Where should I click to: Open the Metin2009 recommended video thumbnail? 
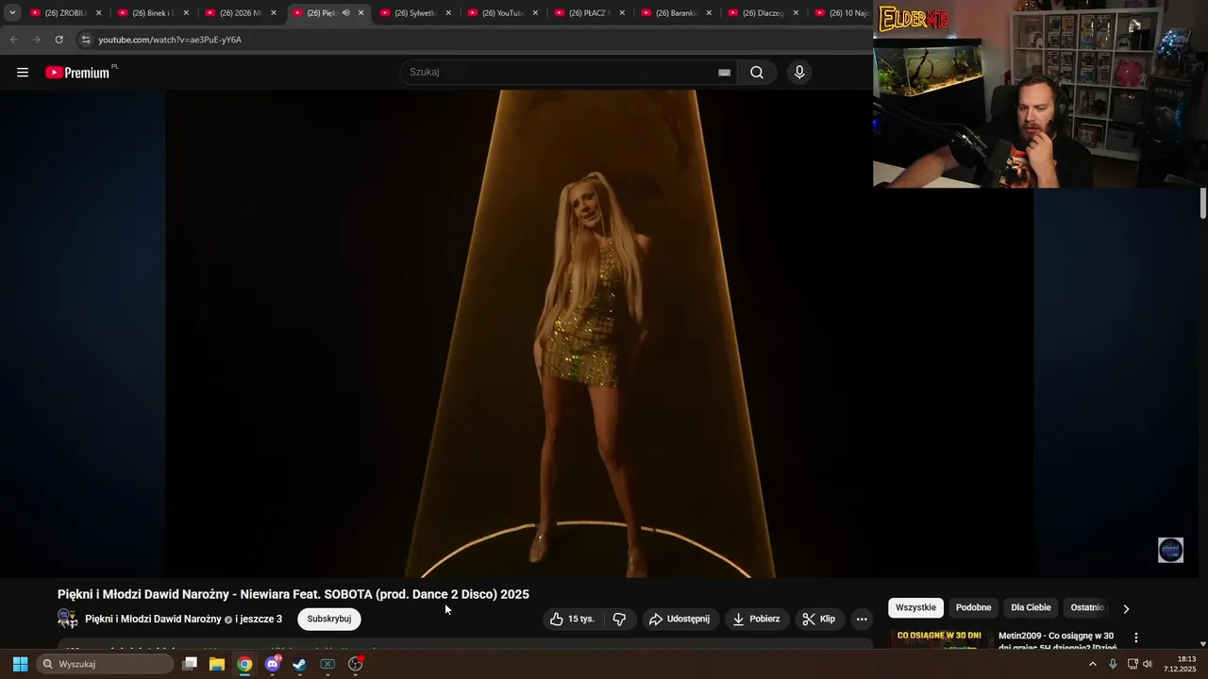(x=939, y=639)
